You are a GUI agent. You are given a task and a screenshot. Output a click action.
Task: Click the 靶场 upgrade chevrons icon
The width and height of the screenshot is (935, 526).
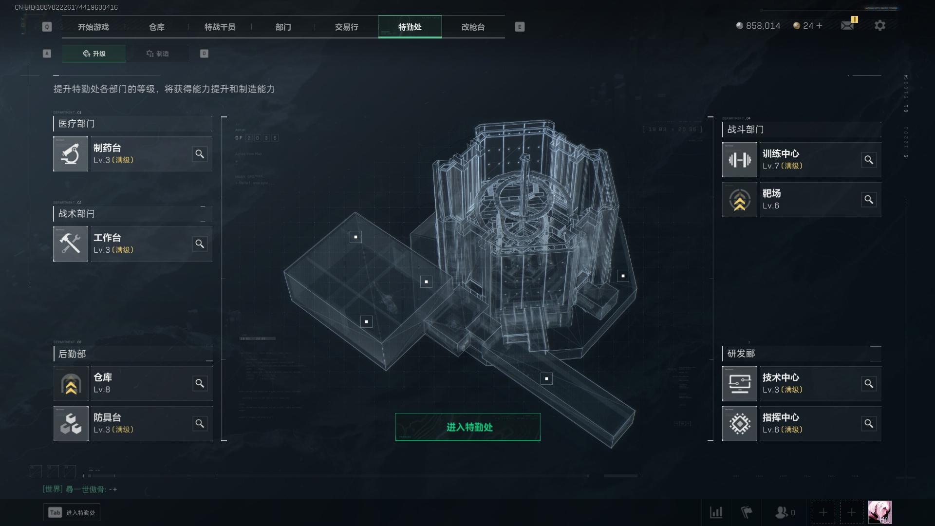click(x=740, y=200)
